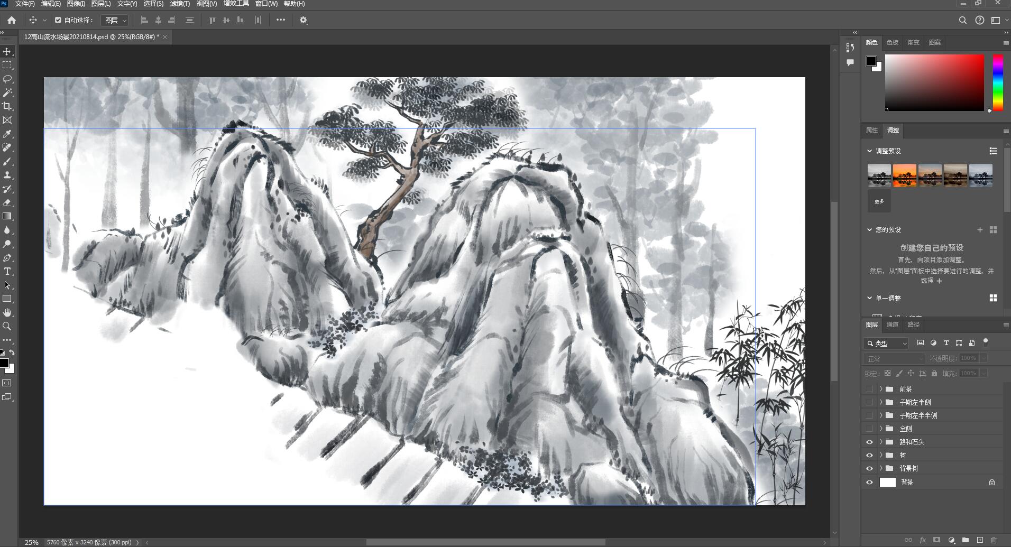The width and height of the screenshot is (1011, 547).
Task: Filter layers by text type icon
Action: (x=946, y=343)
